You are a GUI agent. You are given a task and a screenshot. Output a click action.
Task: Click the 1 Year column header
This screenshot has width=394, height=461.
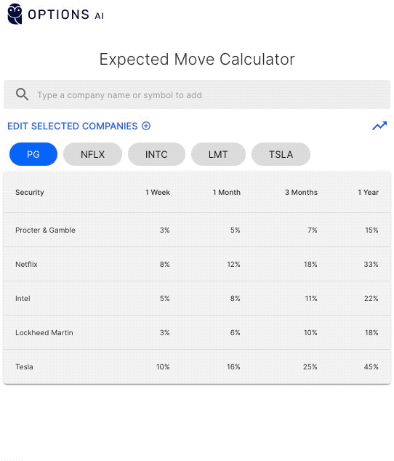(368, 192)
